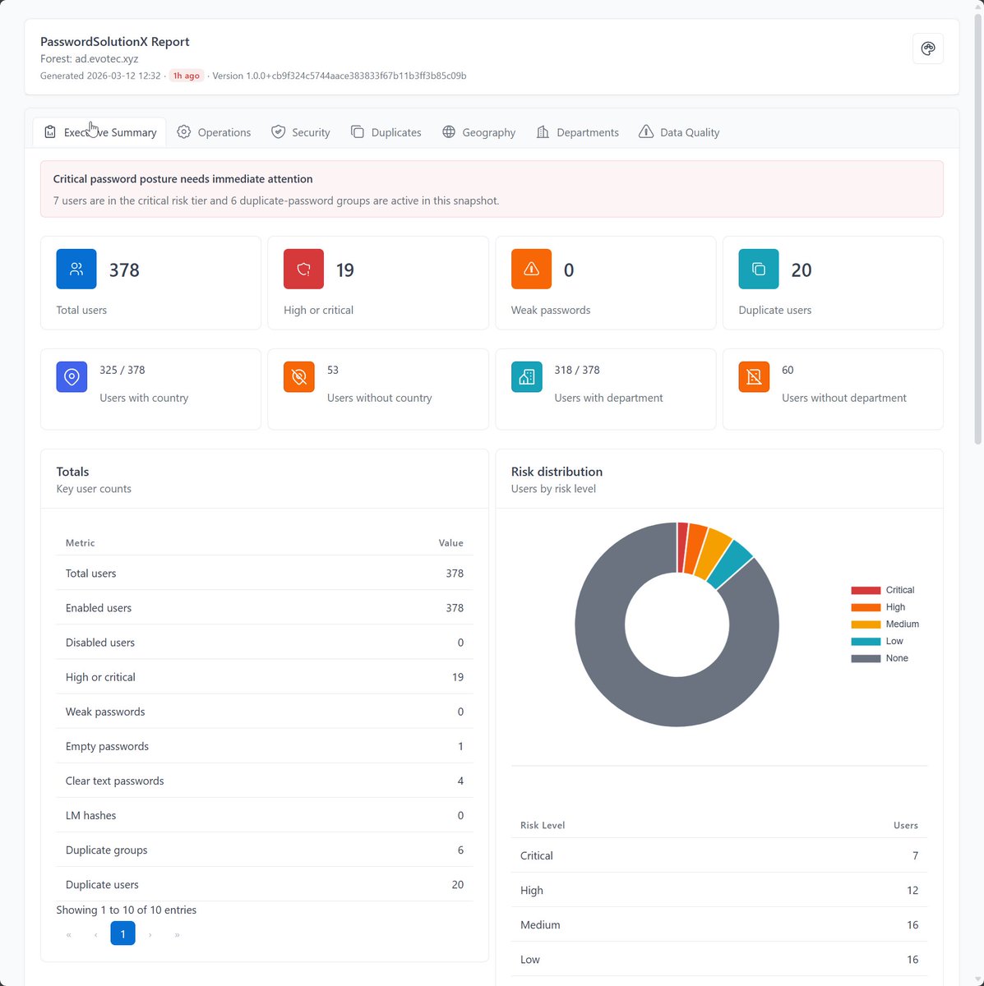Click the next page › pagination arrow
Image resolution: width=984 pixels, height=986 pixels.
pyautogui.click(x=150, y=934)
